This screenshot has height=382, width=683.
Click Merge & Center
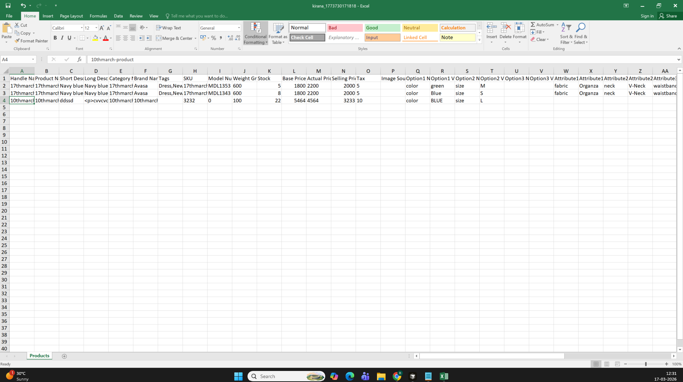pyautogui.click(x=174, y=38)
